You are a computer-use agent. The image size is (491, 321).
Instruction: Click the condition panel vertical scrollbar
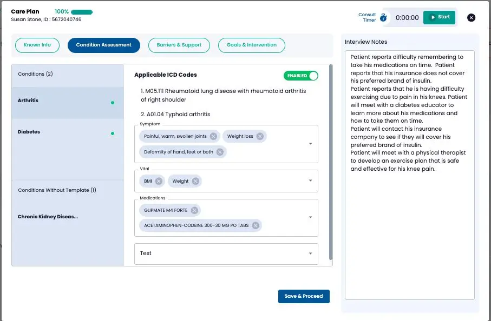[x=331, y=162]
